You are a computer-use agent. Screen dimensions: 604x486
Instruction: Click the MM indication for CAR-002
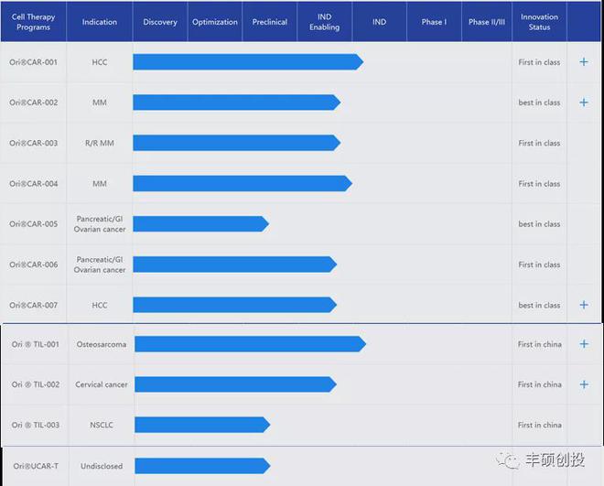[x=100, y=103]
